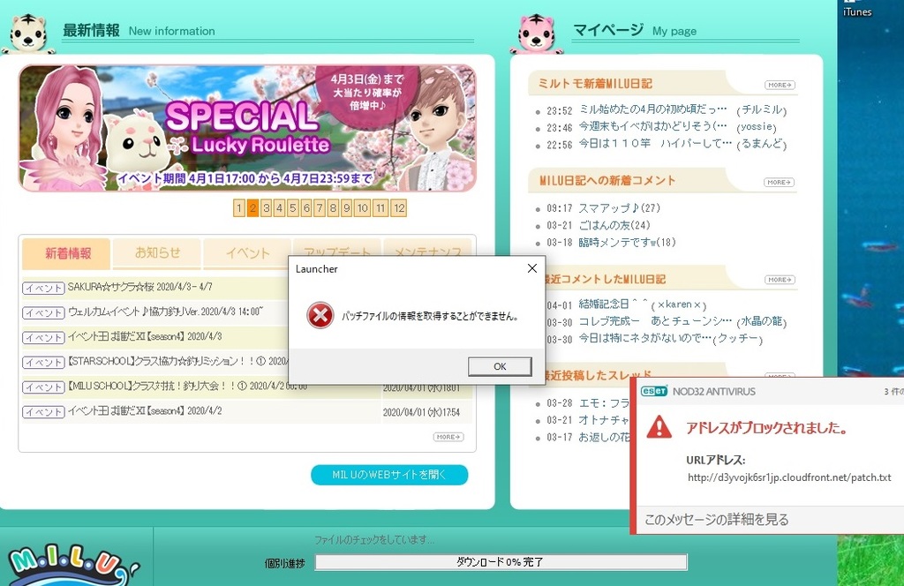
Task: Expand MORE for MILU日記への新着コメント
Action: coord(780,182)
